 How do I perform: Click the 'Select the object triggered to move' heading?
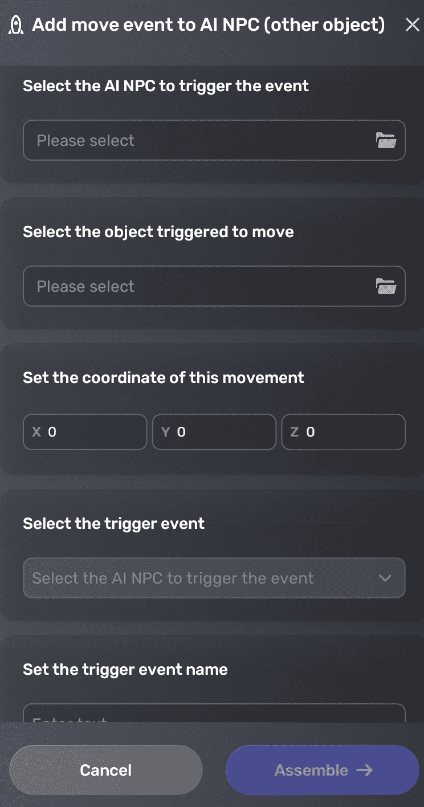click(158, 231)
